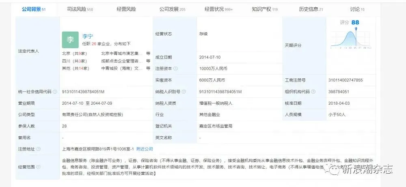Viewport: 406px width, 187px height.
Task: Click help icon beside 纳税人识别号
Action: [x=184, y=92]
